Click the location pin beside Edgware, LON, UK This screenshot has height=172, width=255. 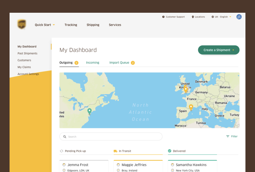point(64,170)
